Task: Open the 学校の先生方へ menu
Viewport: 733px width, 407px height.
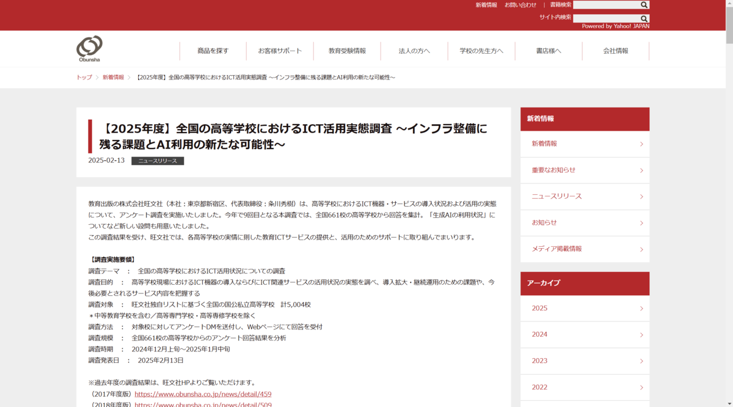Action: [x=481, y=51]
